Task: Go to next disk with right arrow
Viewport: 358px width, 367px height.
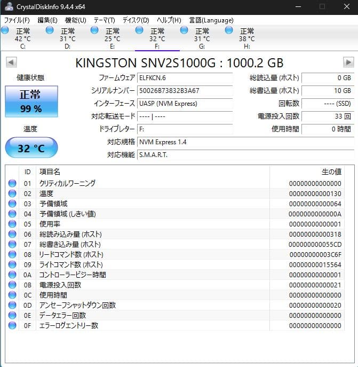Action: click(348, 63)
